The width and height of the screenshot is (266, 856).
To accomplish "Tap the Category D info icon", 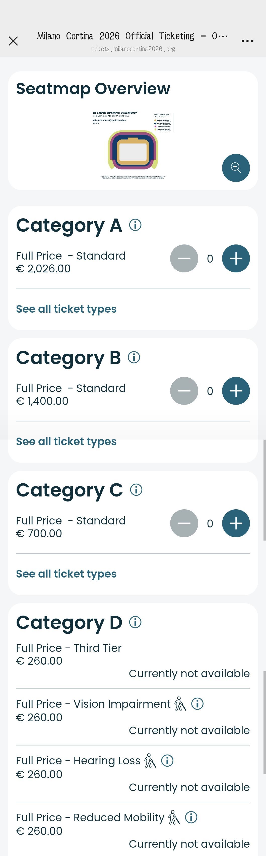I will click(135, 622).
